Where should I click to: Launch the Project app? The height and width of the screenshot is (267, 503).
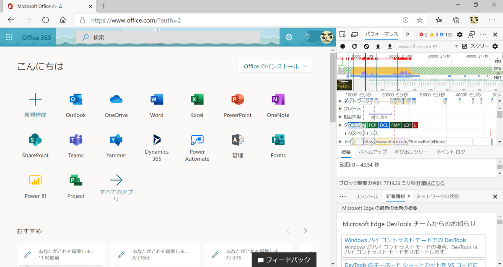coord(76,186)
